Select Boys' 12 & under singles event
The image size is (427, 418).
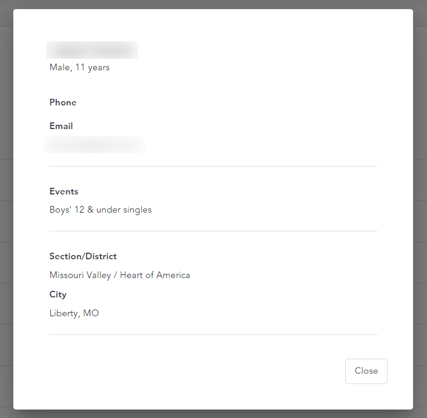(101, 210)
